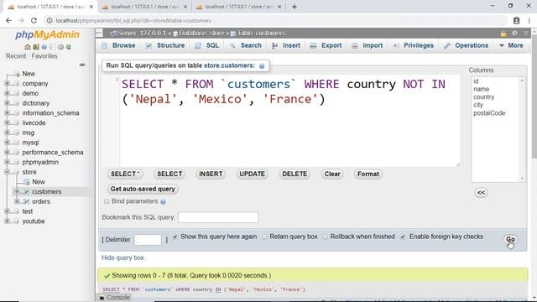The image size is (537, 302).
Task: Collapse all tree items with minus icon
Action: (82, 65)
